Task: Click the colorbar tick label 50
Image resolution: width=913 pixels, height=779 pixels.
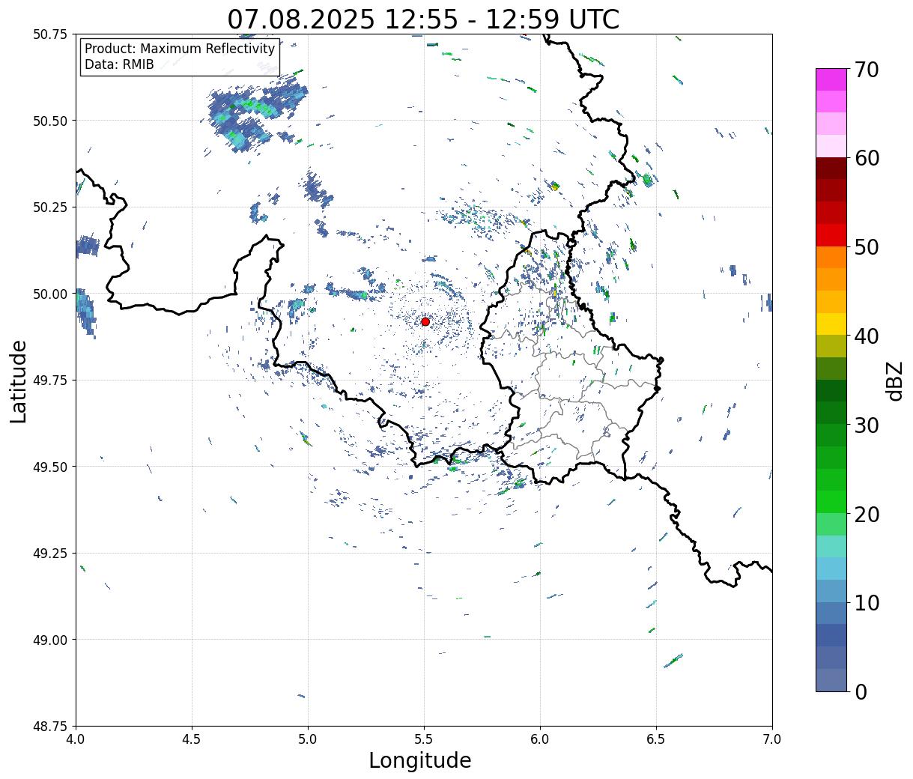Action: [x=867, y=246]
